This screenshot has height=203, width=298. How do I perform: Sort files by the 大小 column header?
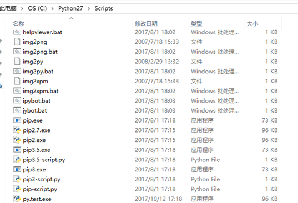point(252,23)
